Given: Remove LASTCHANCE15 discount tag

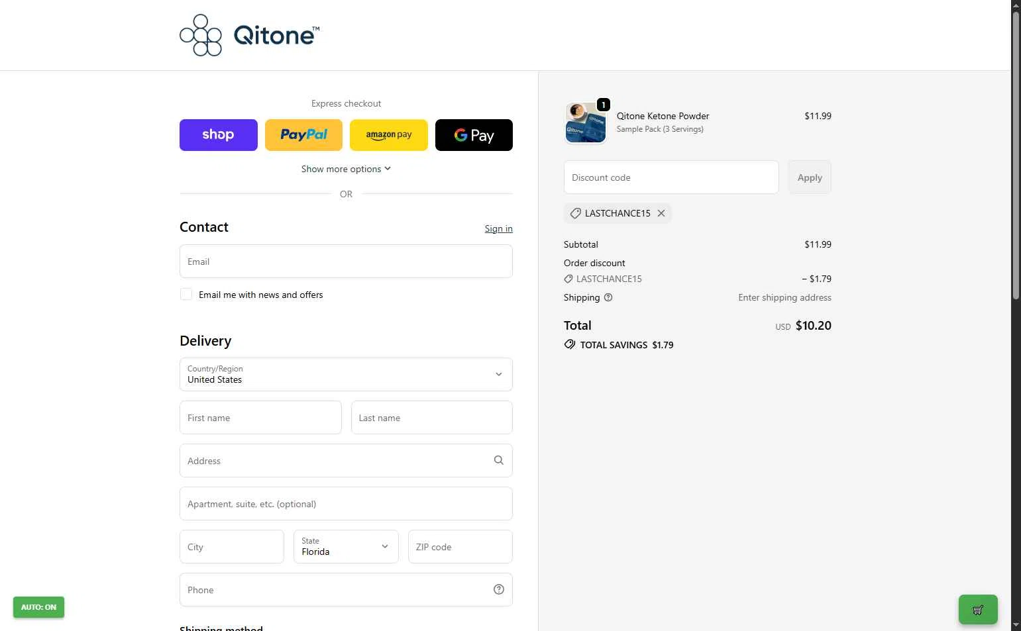Looking at the screenshot, I should coord(661,213).
